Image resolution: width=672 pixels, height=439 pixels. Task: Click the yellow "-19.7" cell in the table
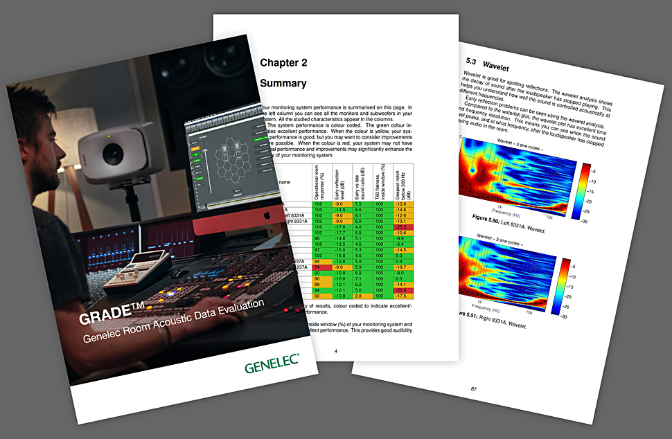pyautogui.click(x=403, y=267)
